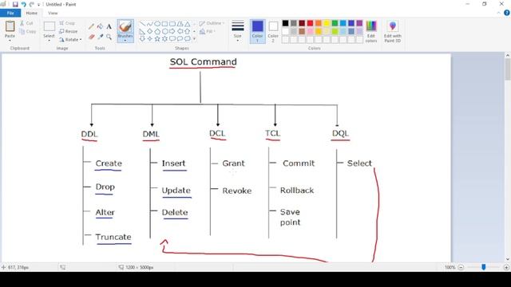
Task: Choose the Curve shape
Action: pyautogui.click(x=149, y=24)
